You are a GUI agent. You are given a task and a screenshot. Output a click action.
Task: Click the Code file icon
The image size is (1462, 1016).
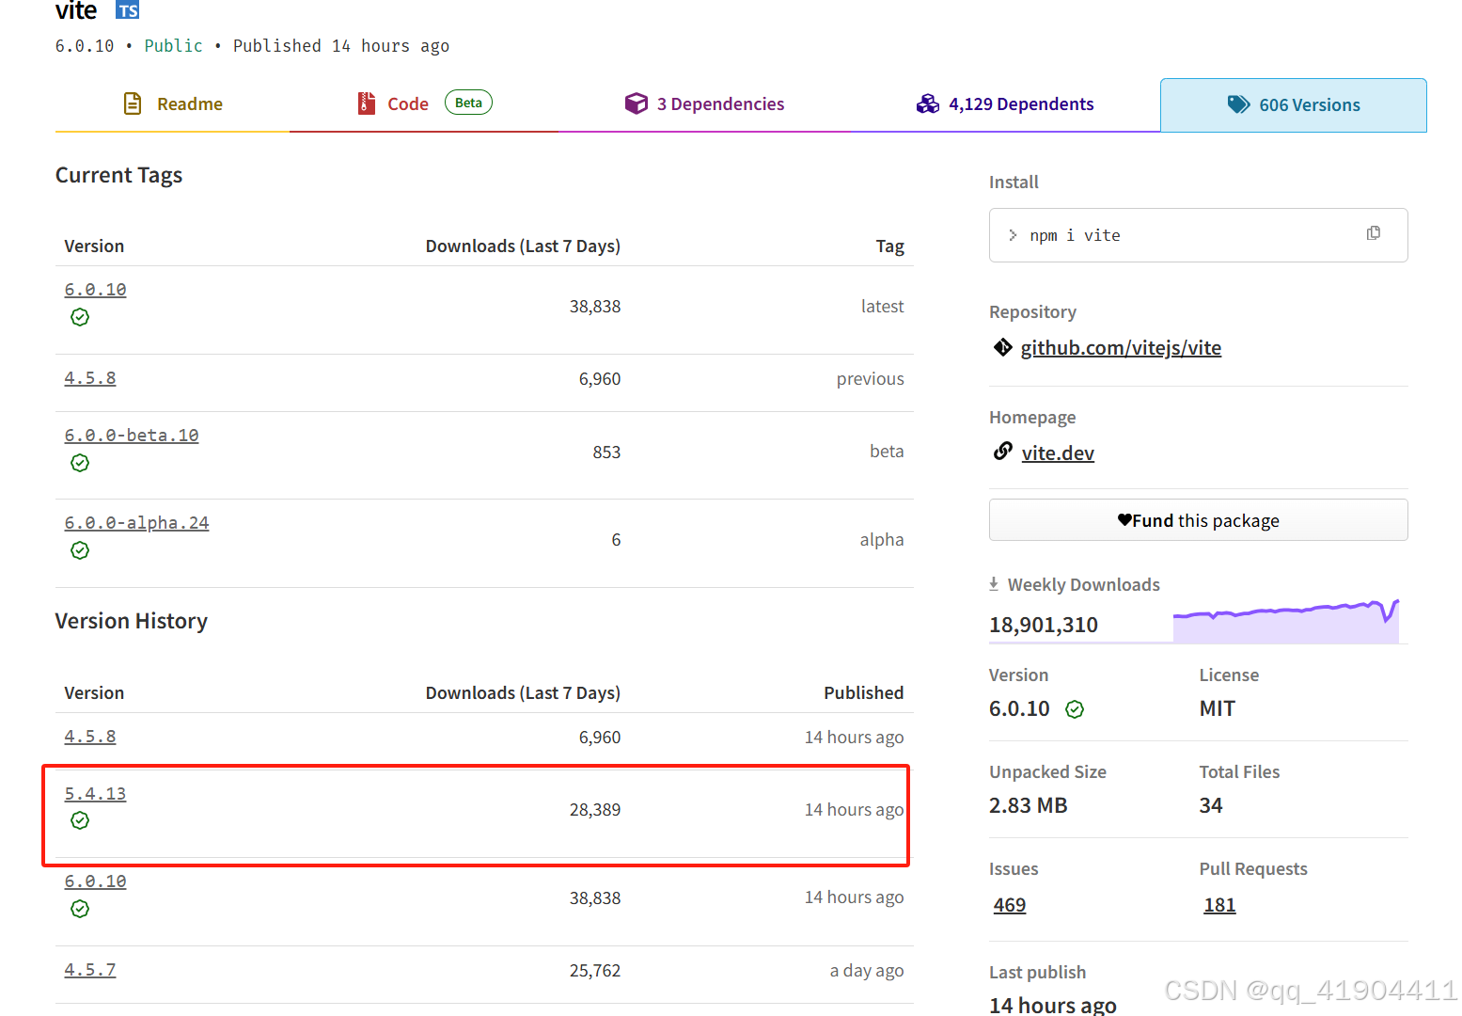(367, 103)
